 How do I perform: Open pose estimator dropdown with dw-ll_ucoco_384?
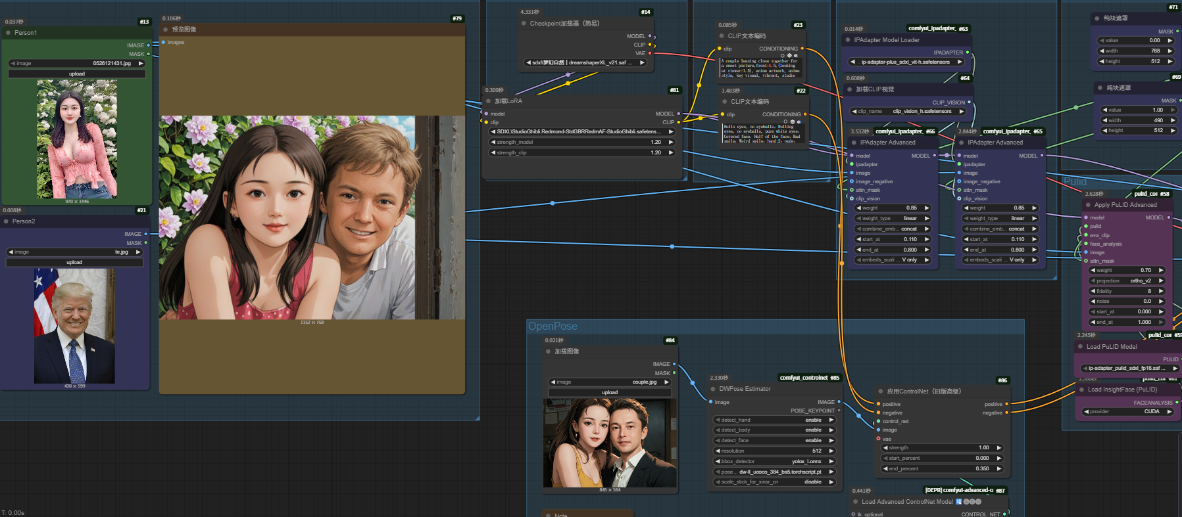pyautogui.click(x=774, y=472)
